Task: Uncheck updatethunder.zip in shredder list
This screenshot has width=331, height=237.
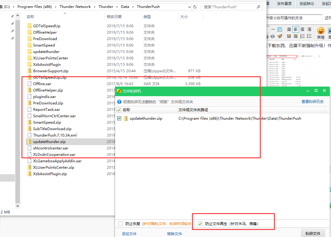Action: coord(119,118)
